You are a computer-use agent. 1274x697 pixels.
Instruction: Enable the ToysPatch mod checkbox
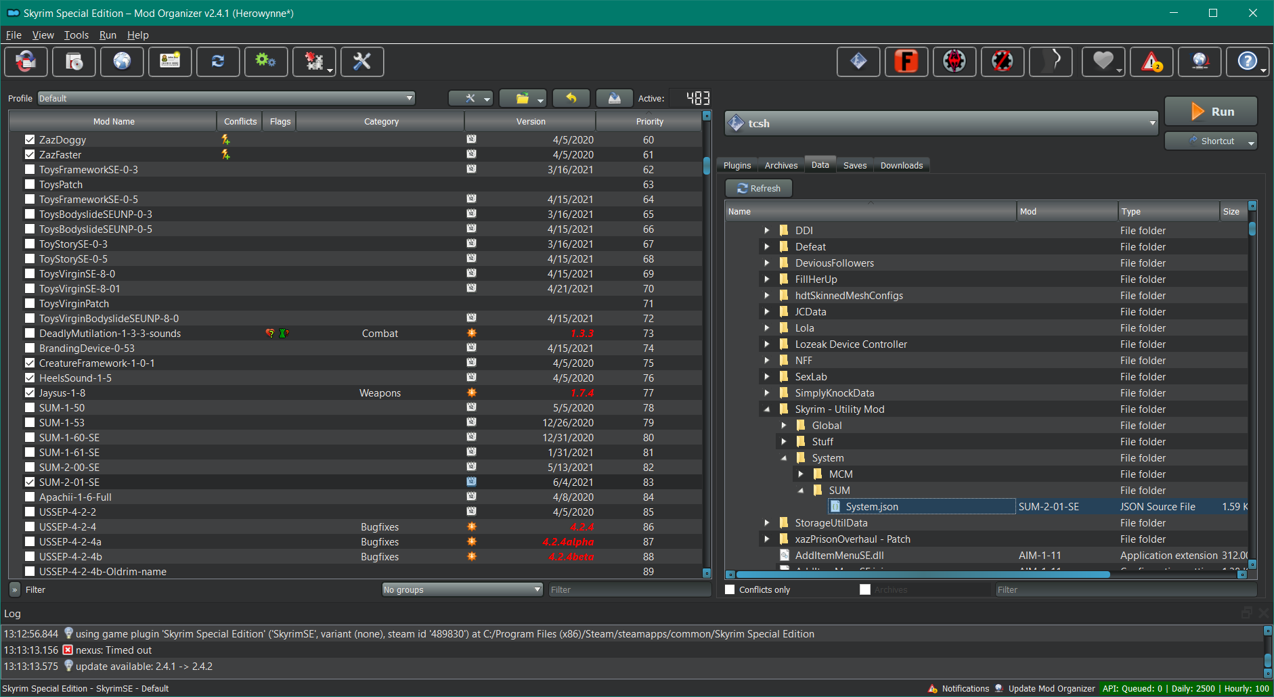pyautogui.click(x=30, y=184)
